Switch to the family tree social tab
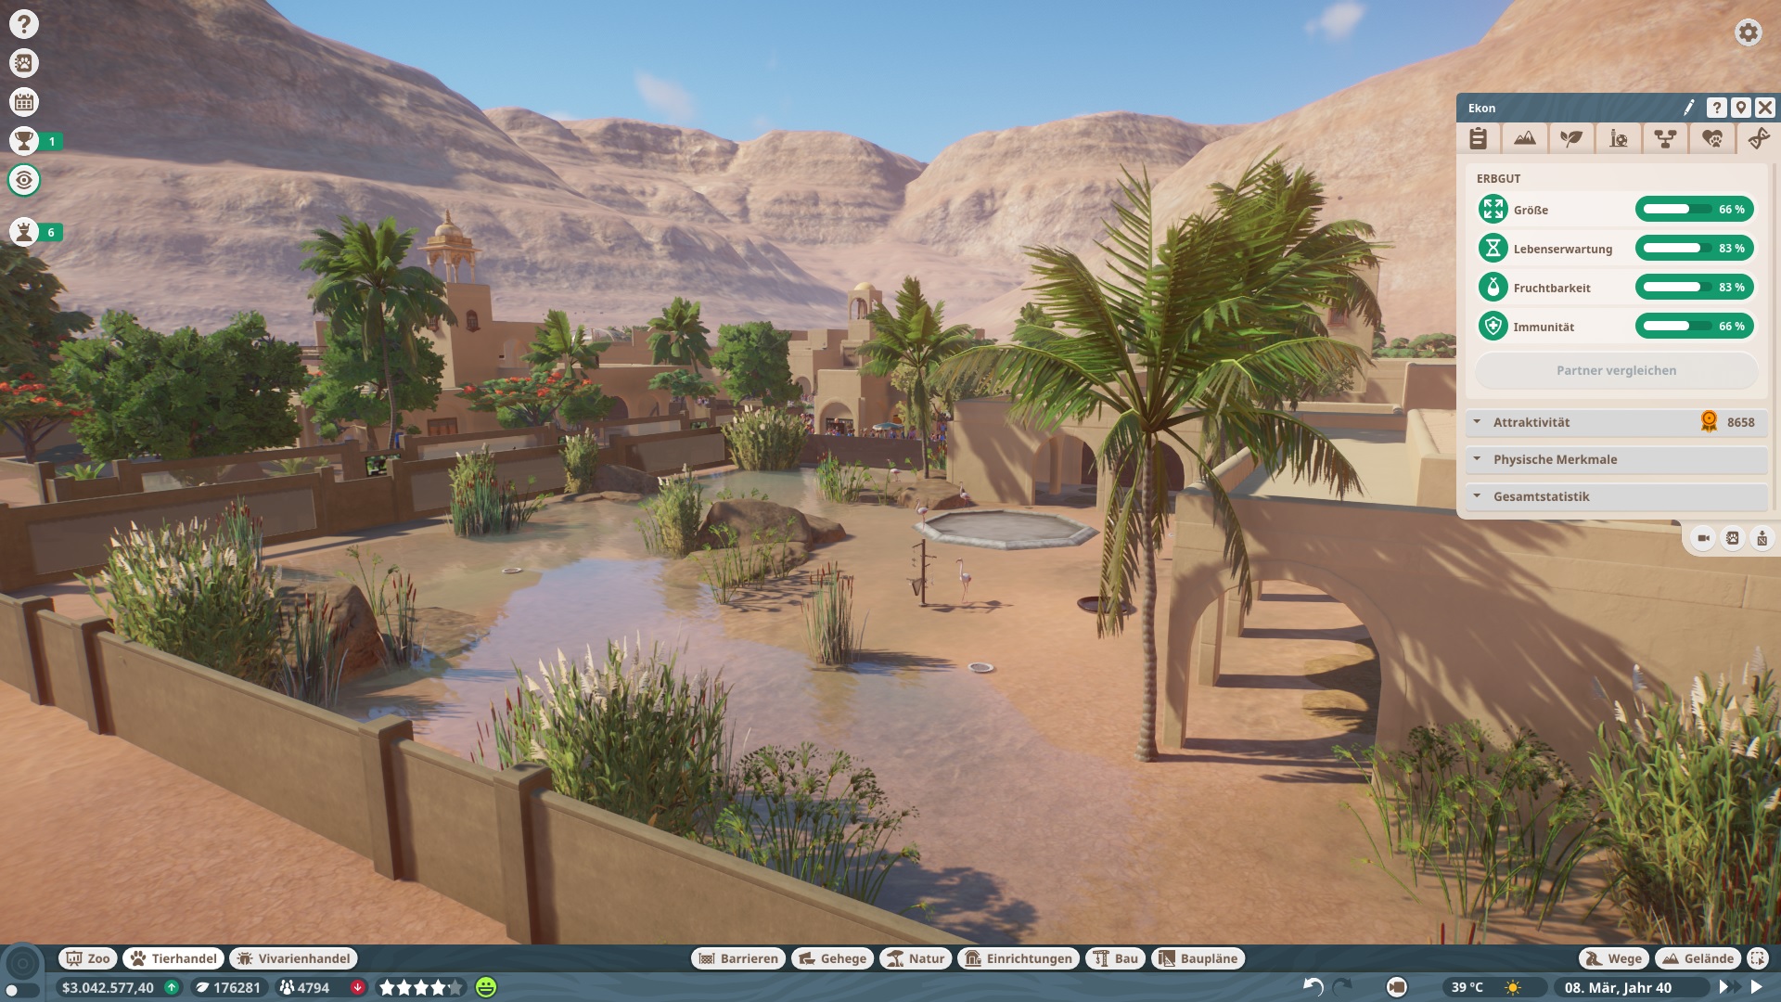This screenshot has height=1002, width=1781. (1665, 138)
